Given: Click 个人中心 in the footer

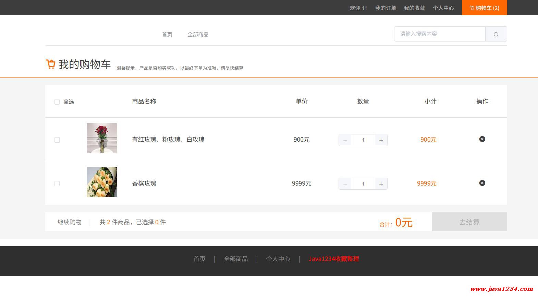Looking at the screenshot, I should point(278,259).
